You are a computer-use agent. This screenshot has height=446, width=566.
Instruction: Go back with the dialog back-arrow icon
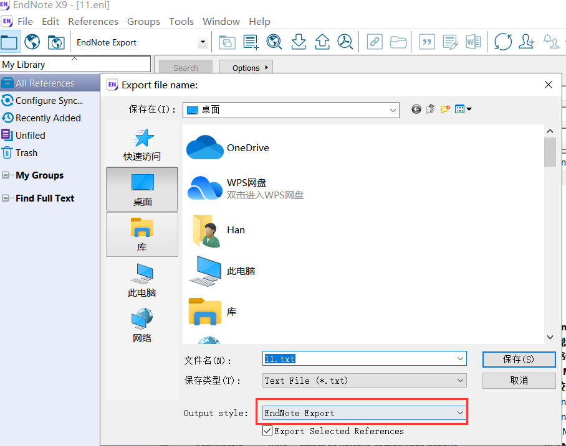click(x=416, y=109)
